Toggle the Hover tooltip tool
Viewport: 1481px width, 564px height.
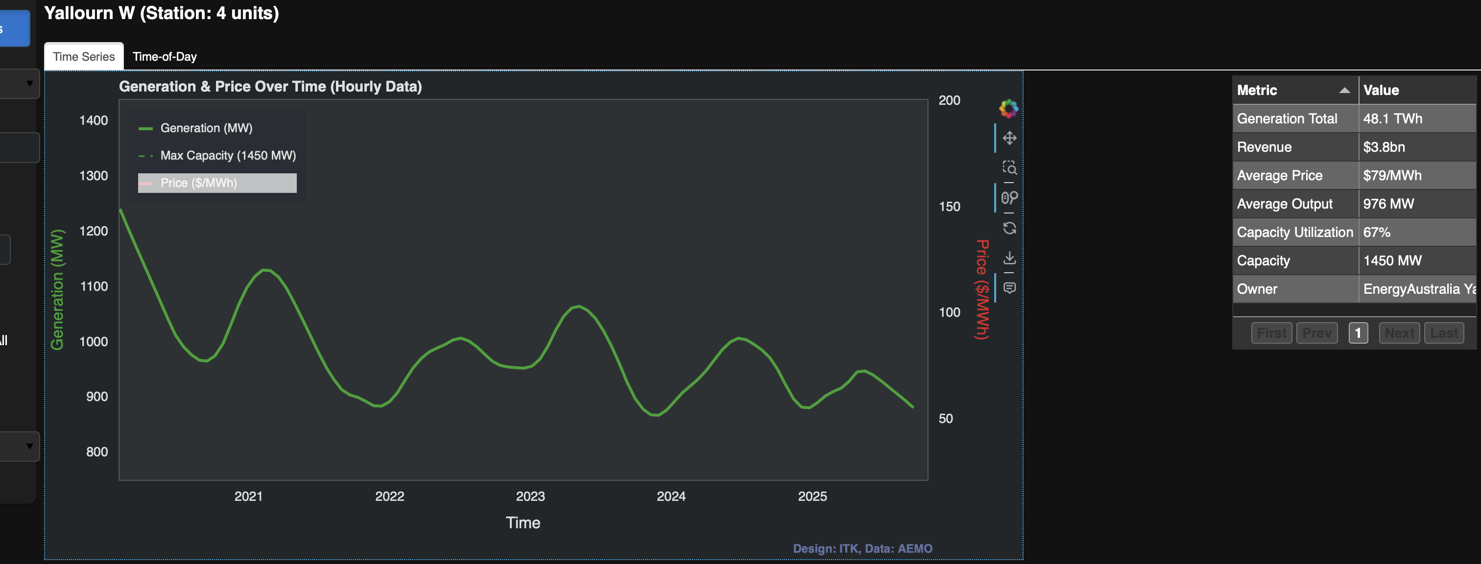click(x=1009, y=287)
